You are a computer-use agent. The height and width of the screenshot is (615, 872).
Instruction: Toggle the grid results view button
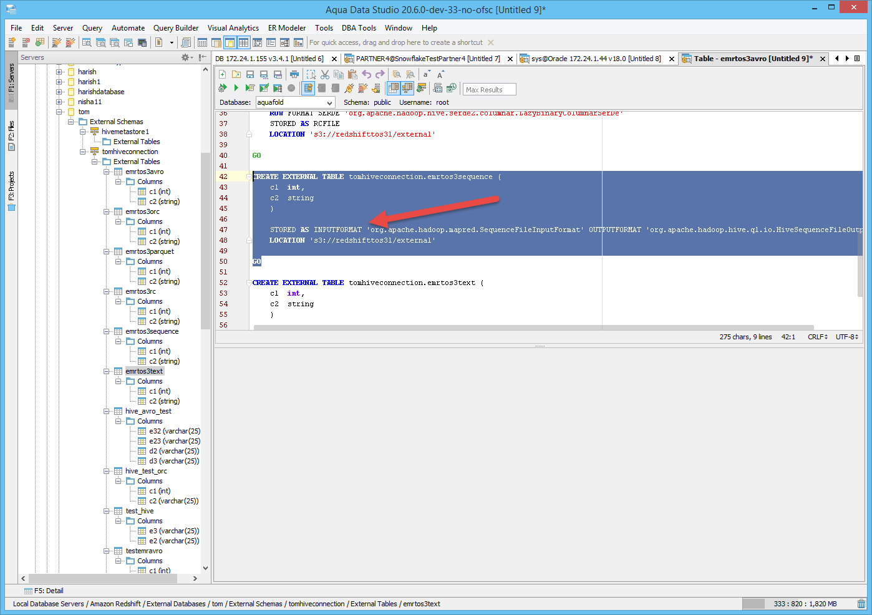pos(394,88)
